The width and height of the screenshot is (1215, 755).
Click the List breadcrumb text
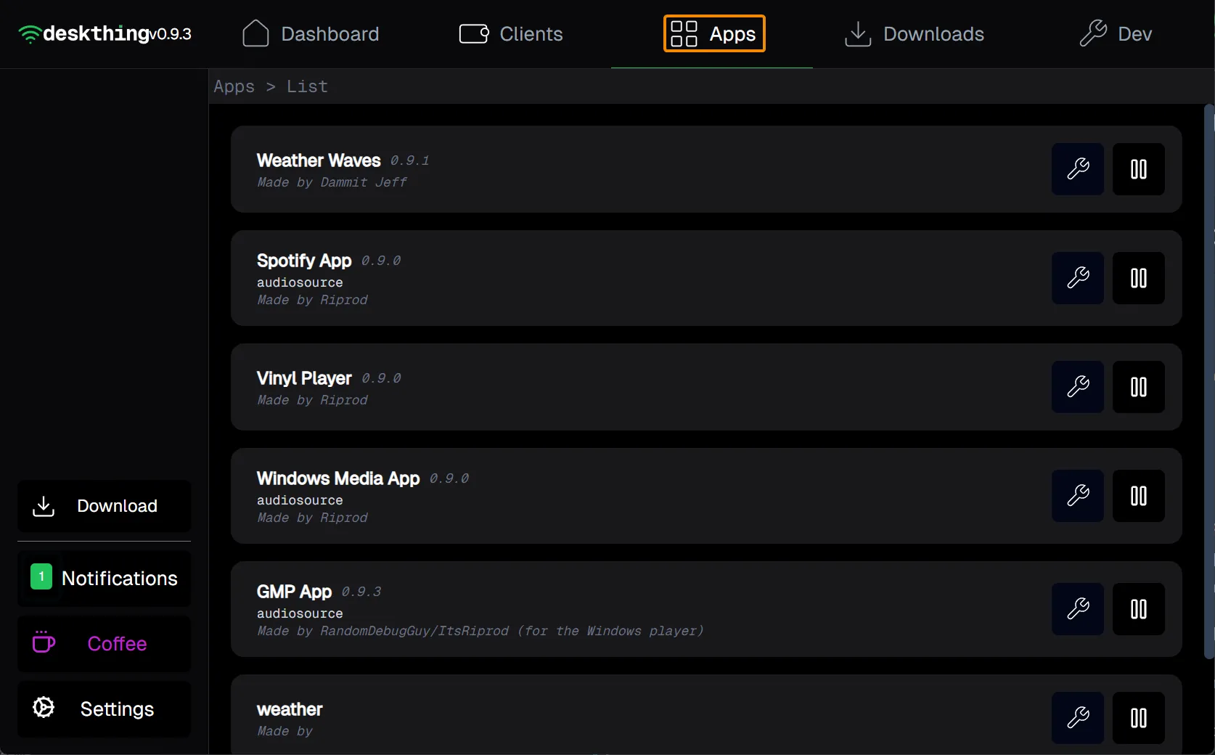(x=307, y=86)
